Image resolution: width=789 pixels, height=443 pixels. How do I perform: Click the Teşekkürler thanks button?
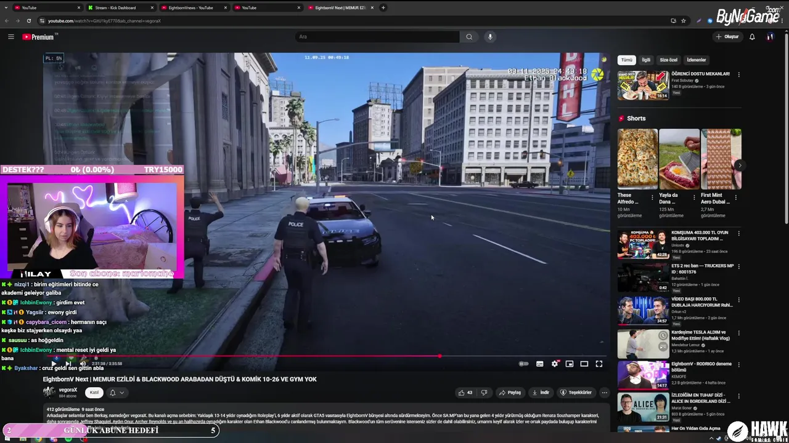[576, 393]
